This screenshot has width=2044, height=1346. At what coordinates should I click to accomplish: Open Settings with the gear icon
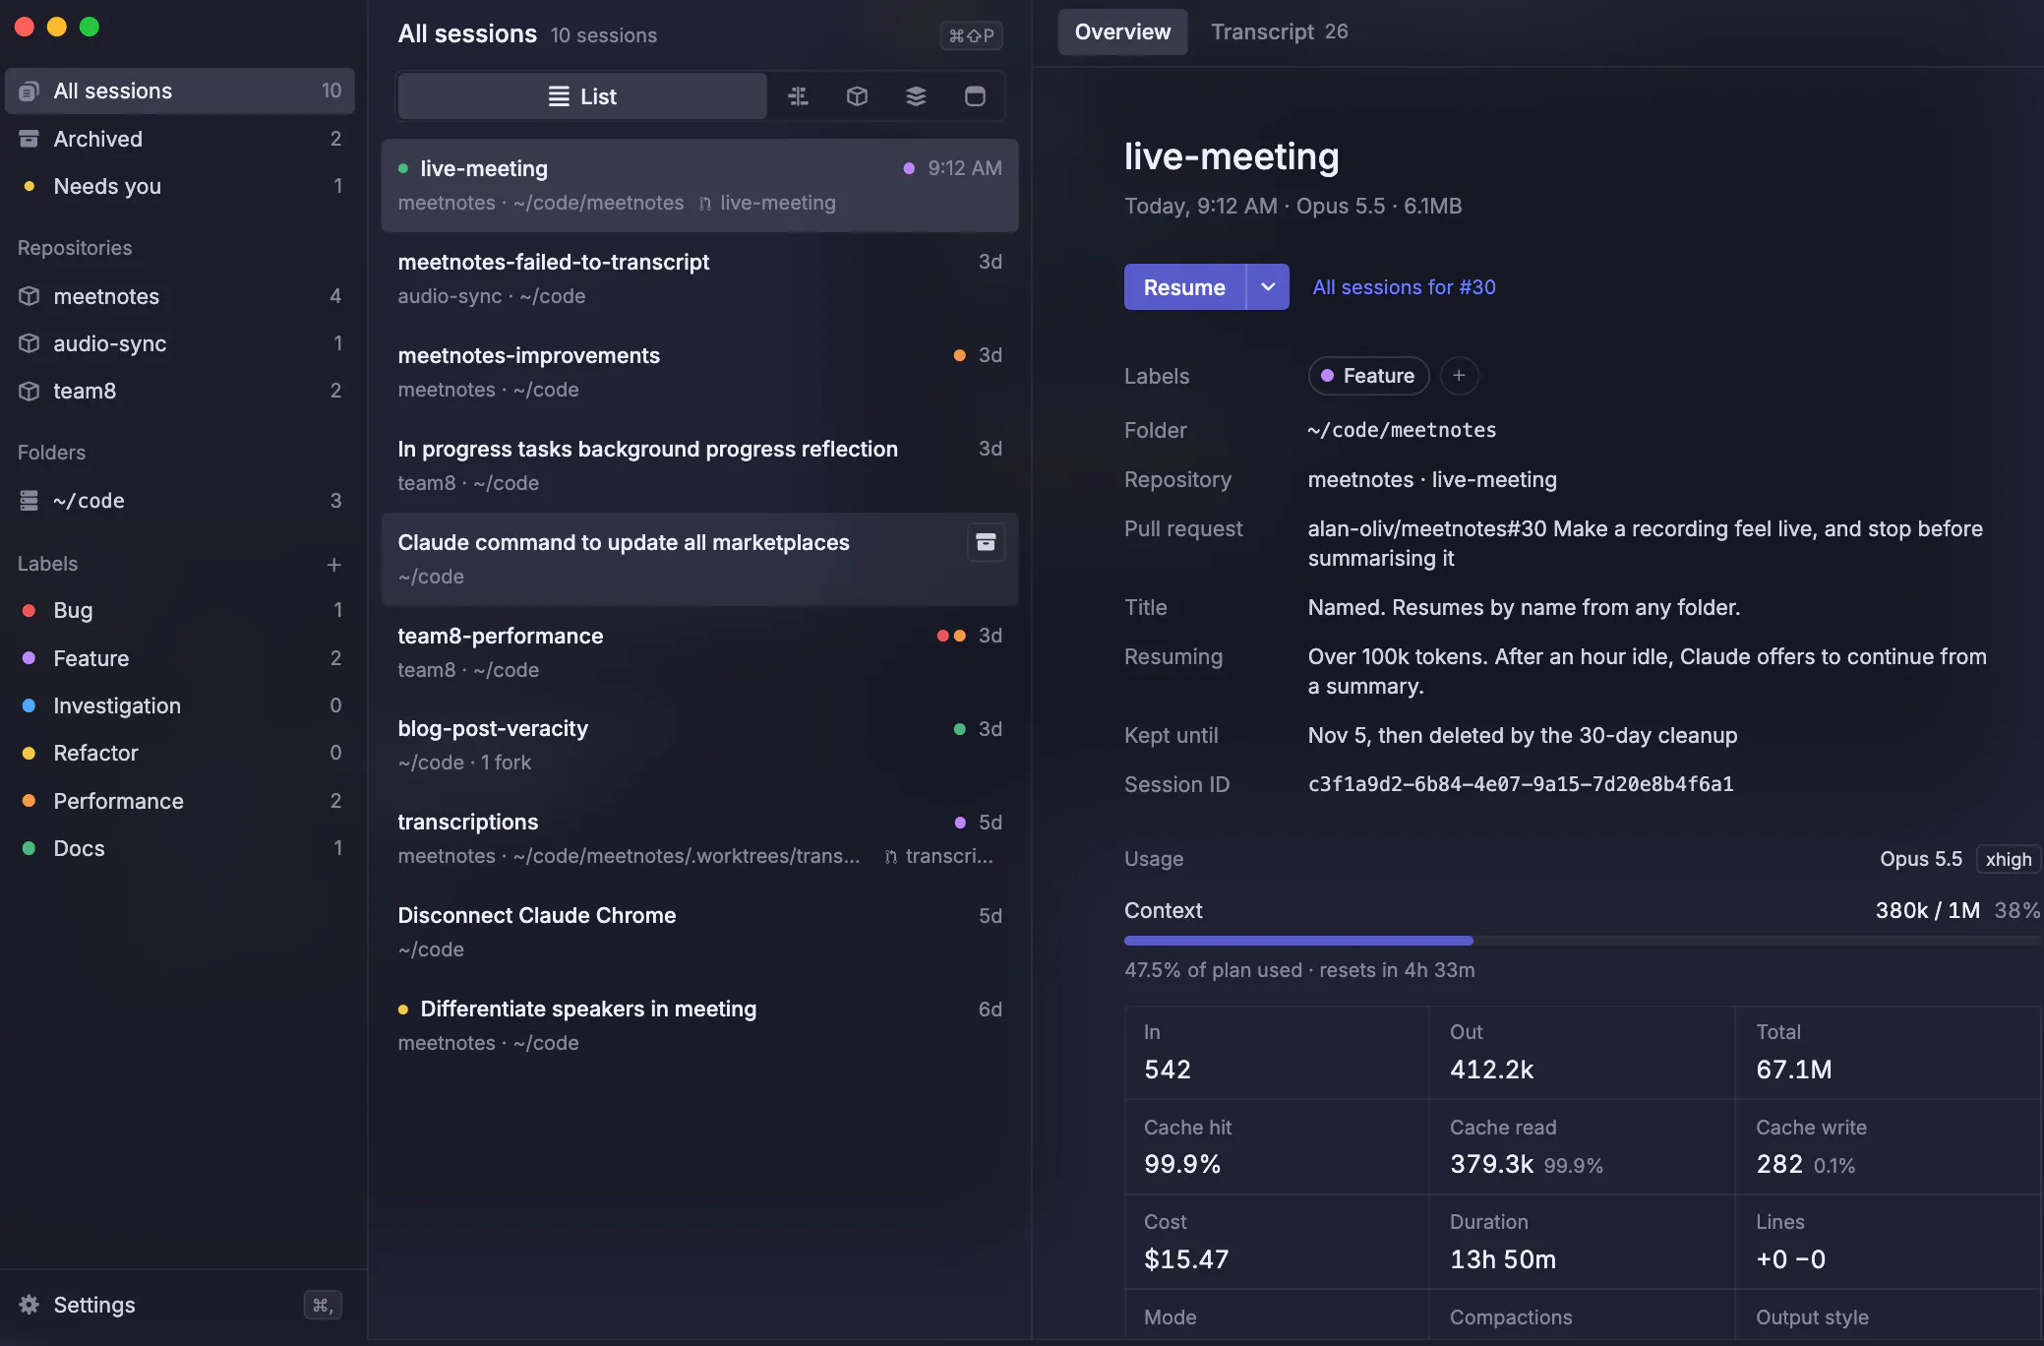30,1305
